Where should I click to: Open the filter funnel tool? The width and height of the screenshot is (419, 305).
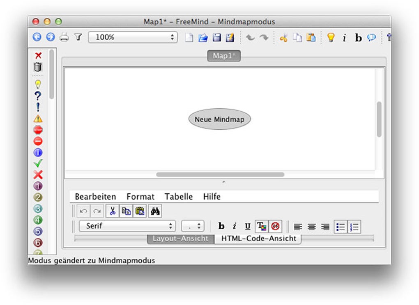point(78,37)
